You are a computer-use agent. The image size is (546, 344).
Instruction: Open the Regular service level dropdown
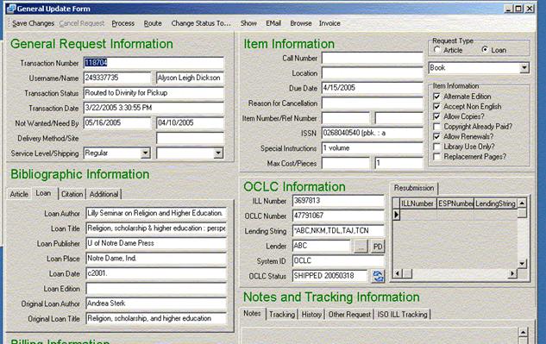(145, 153)
